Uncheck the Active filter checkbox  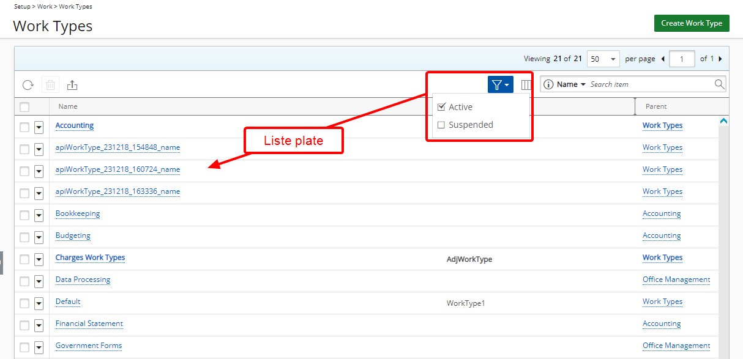click(x=441, y=107)
